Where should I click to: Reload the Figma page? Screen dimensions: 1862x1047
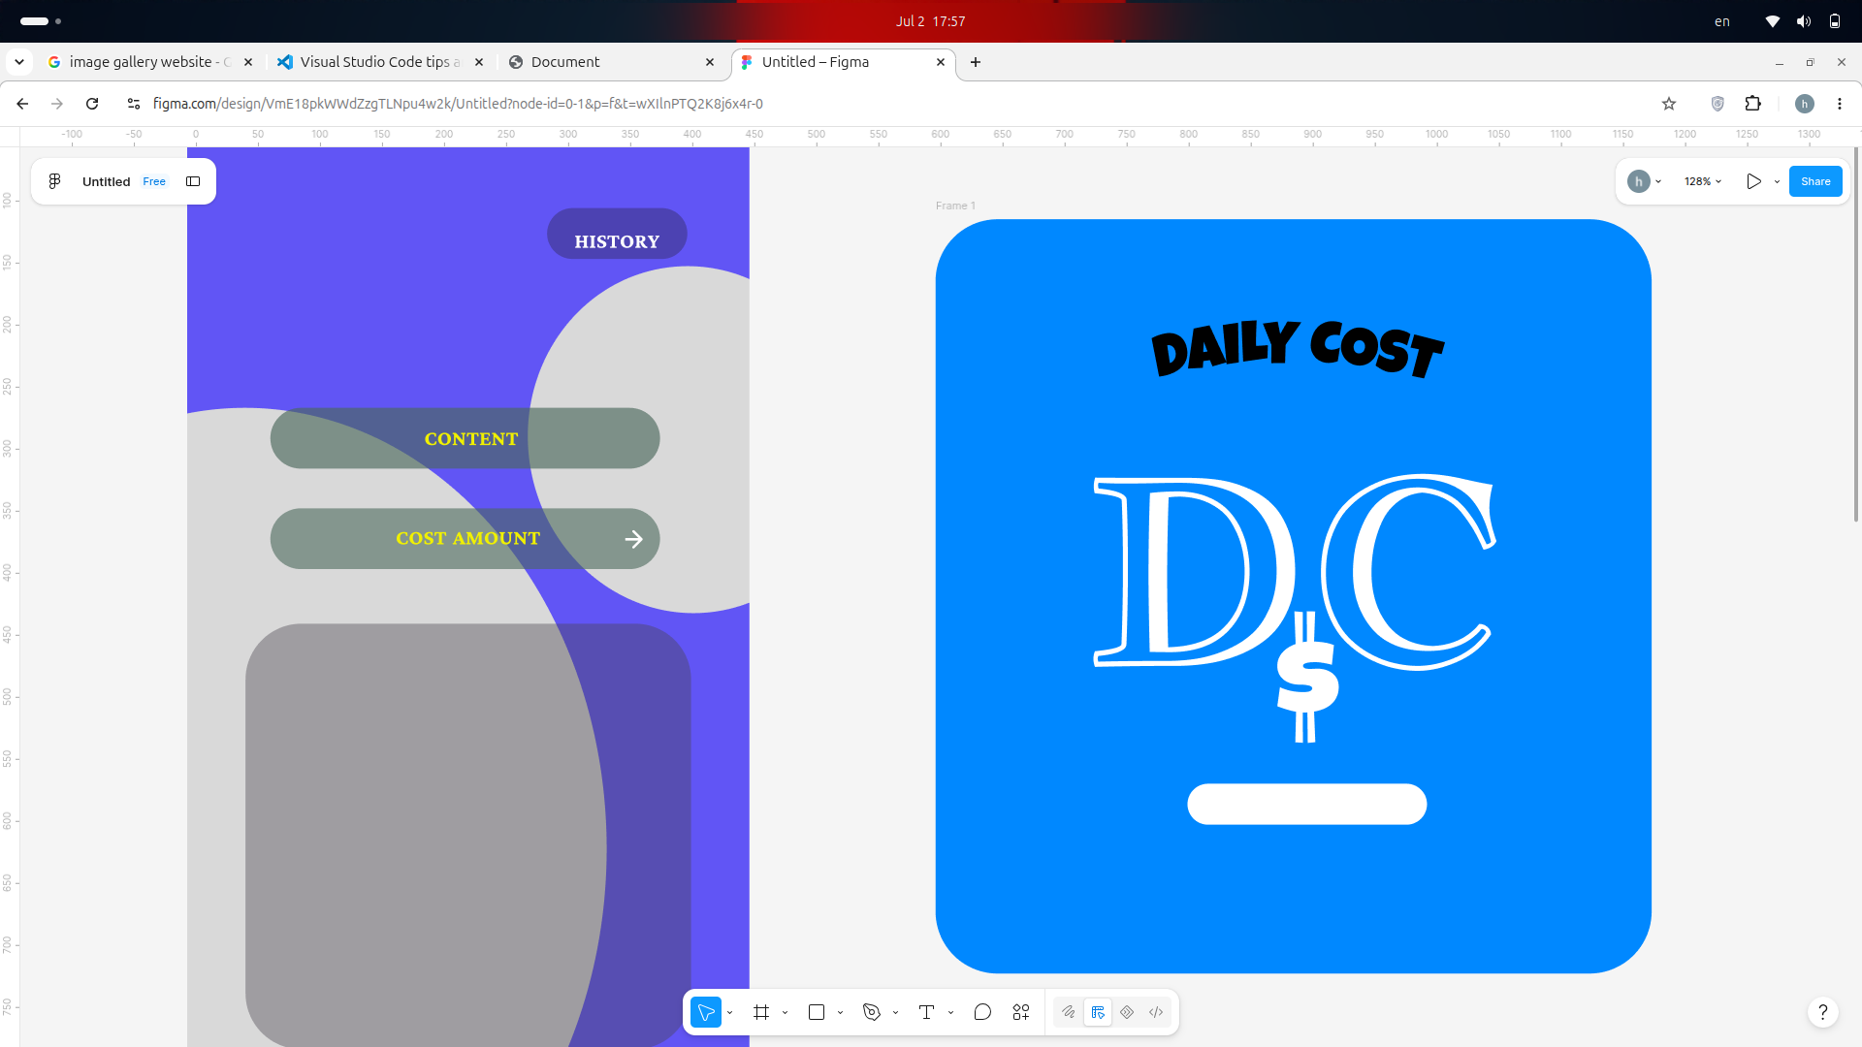pos(92,104)
